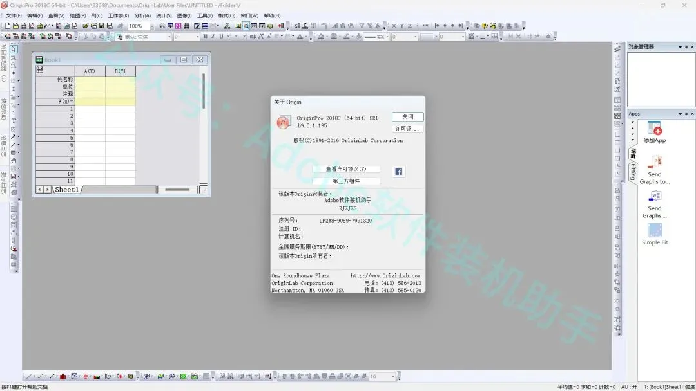
Task: Click the Set as Z column icon
Action: [x=410, y=26]
